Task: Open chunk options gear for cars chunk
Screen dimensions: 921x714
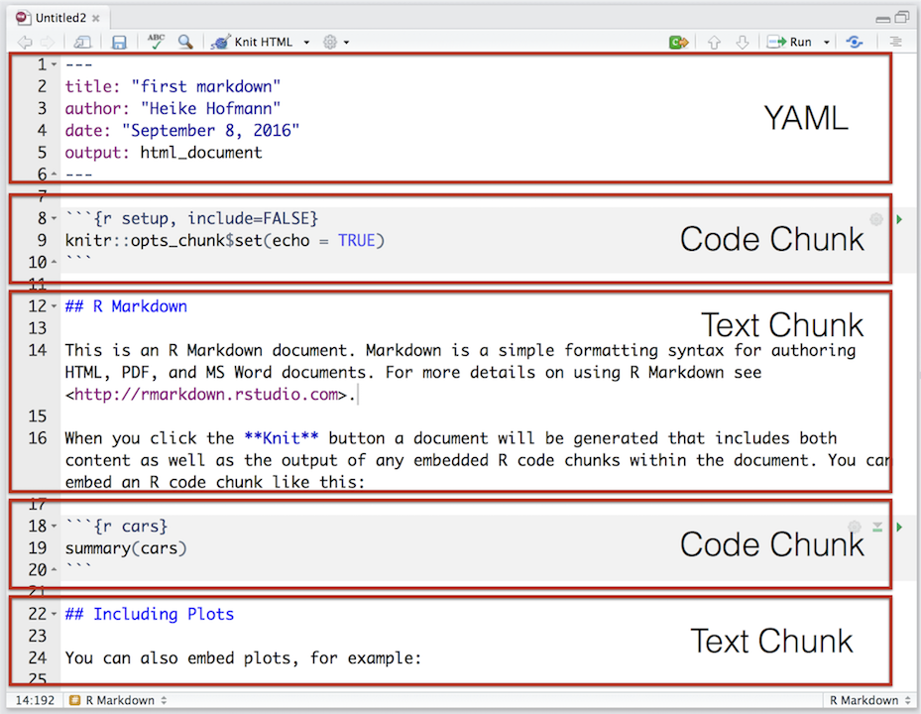Action: click(854, 527)
